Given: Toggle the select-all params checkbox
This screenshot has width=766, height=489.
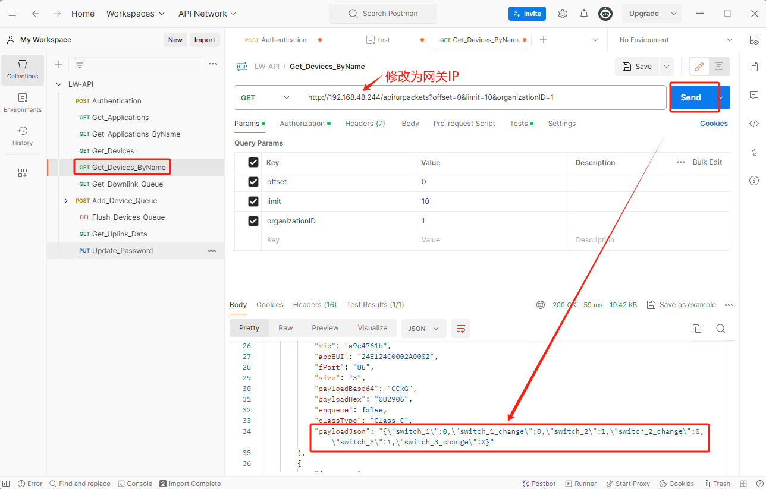Looking at the screenshot, I should coord(253,162).
